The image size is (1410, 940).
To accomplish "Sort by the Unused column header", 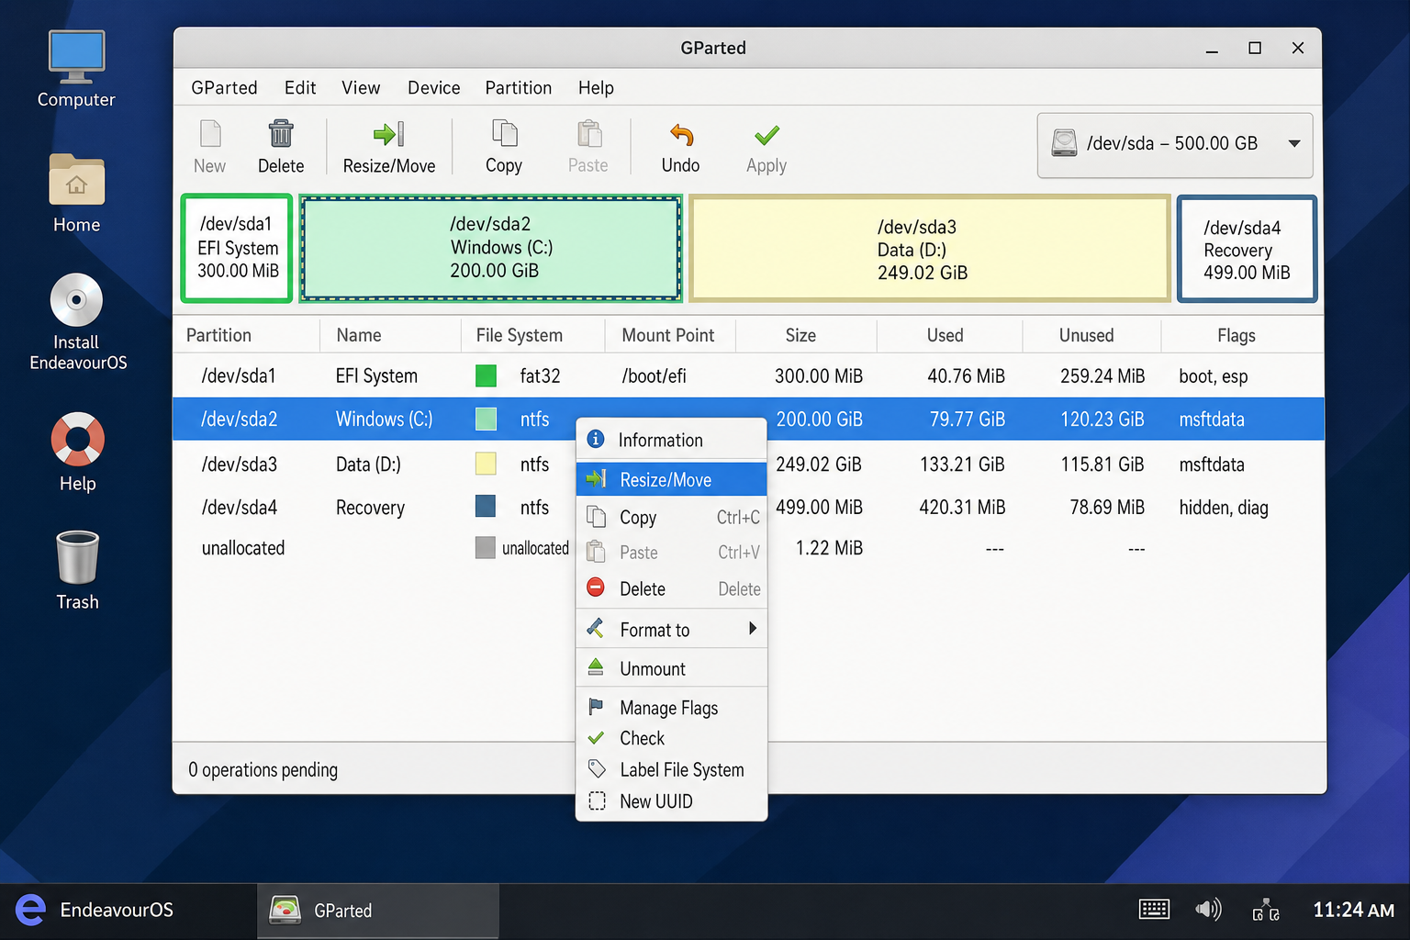I will click(x=1091, y=335).
